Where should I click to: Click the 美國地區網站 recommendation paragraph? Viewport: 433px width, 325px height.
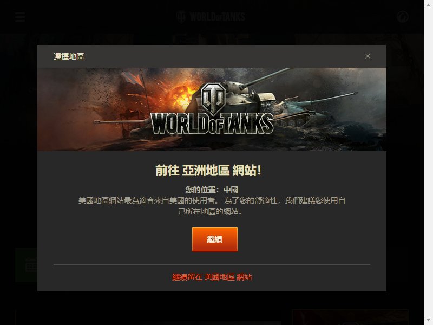click(212, 206)
